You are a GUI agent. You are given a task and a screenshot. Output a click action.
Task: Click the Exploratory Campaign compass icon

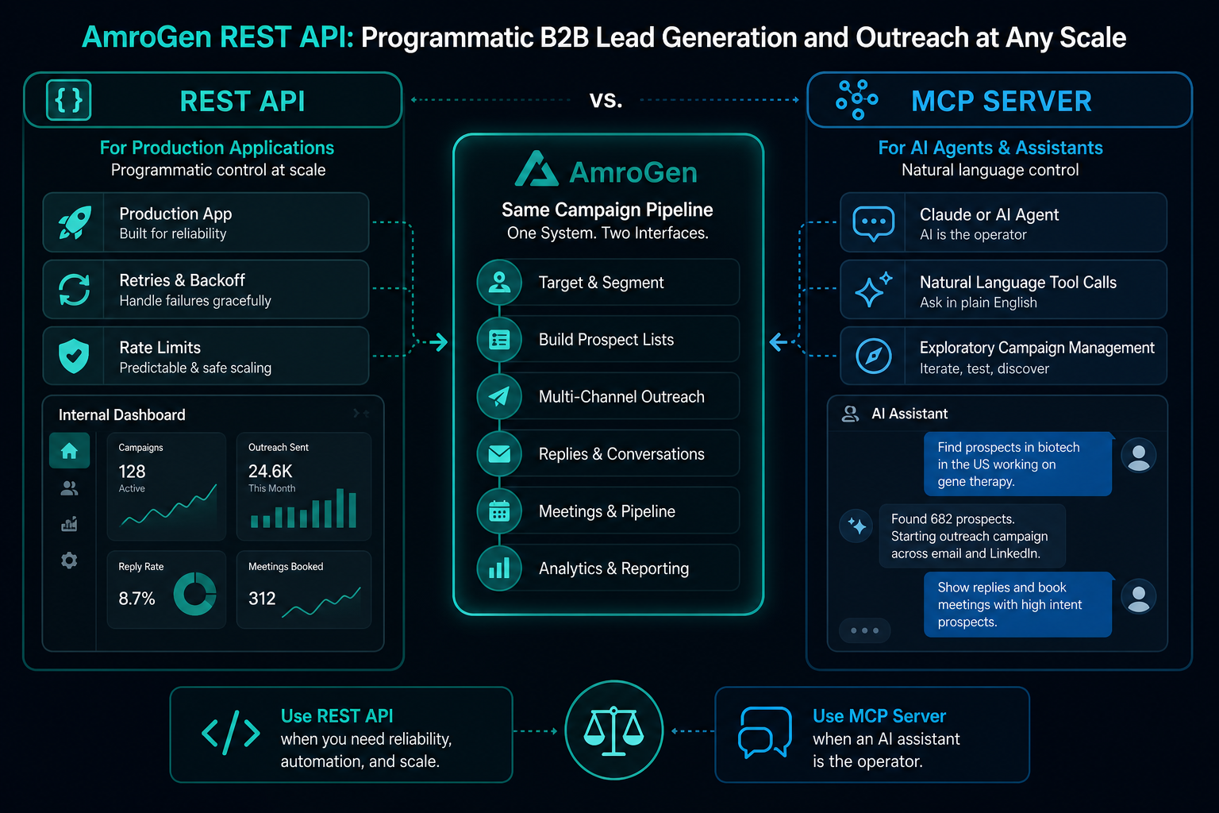pos(874,356)
